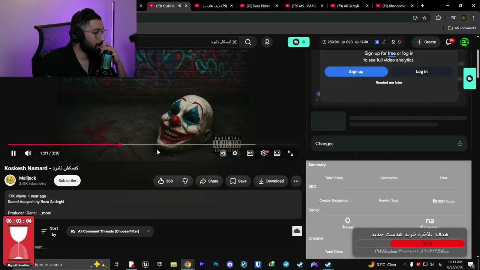Mute the video volume

tap(28, 153)
